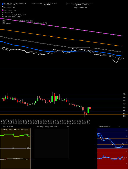Click the 'MACD: 0.95, 1.05, -0.1 C' readout
Screen dimensions: 128x169
tap(11, 17)
